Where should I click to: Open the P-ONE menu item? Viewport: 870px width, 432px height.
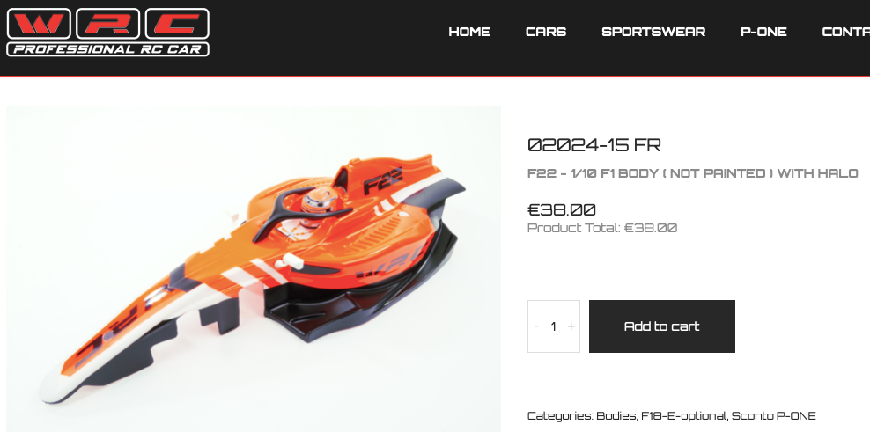pos(763,32)
